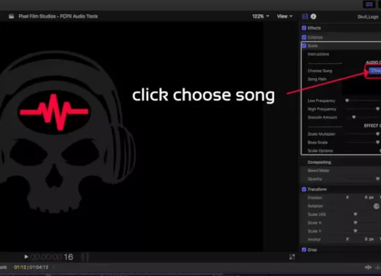
Task: Adjust the Scale (All) slider
Action: coord(355,214)
